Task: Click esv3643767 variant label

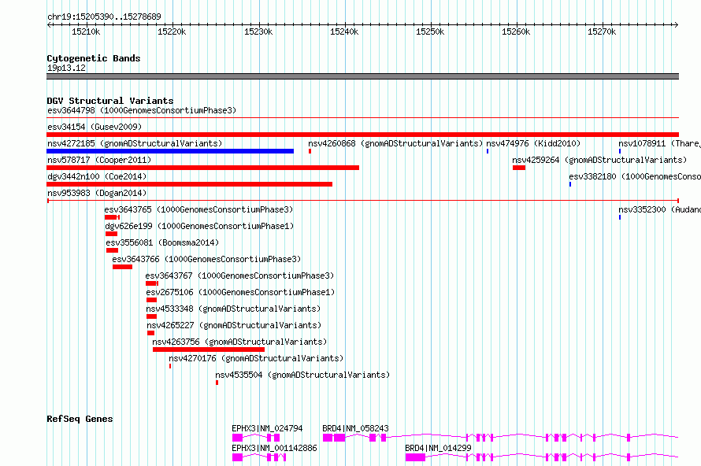Action: (239, 276)
